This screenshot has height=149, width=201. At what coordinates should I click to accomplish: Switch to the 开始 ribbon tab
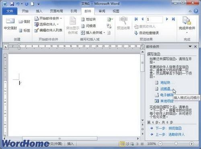point(25,11)
